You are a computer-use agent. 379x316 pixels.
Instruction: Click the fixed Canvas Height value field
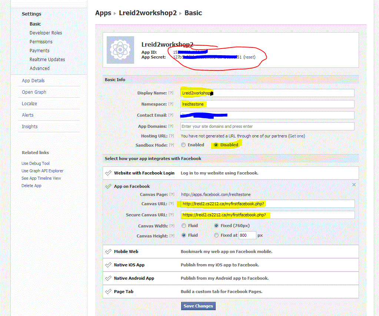247,235
